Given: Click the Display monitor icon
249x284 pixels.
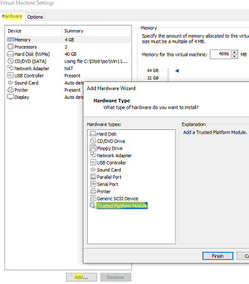Looking at the screenshot, I should point(11,97).
